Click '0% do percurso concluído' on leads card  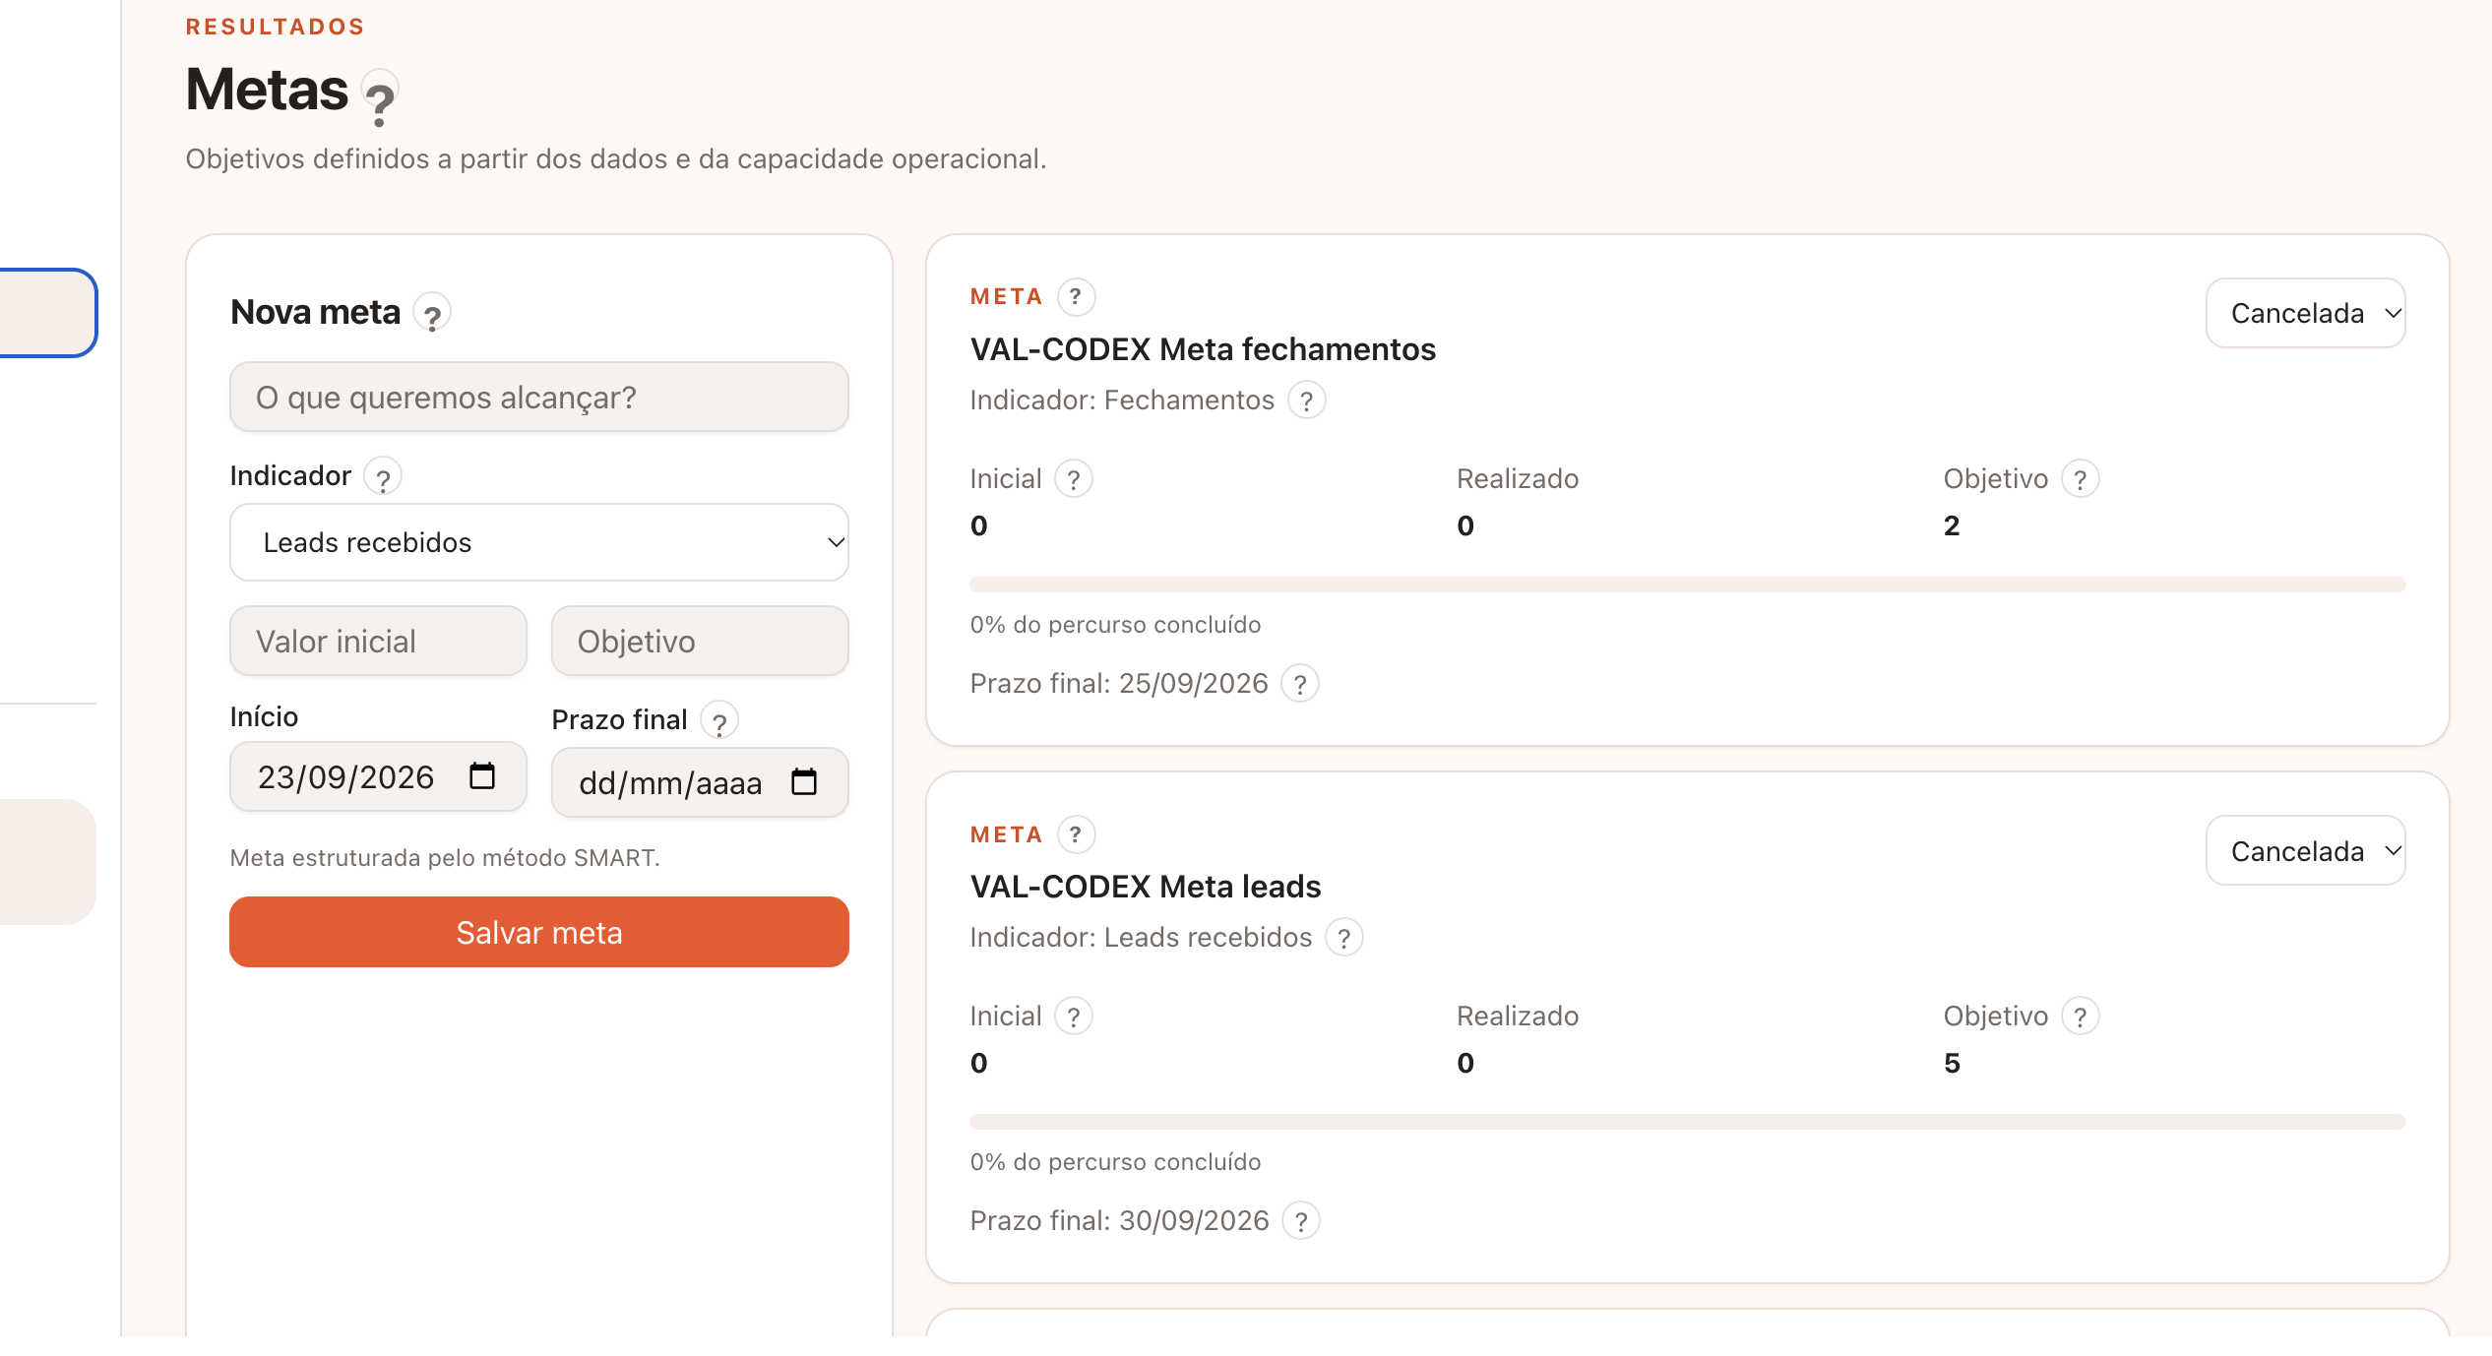click(1115, 1162)
